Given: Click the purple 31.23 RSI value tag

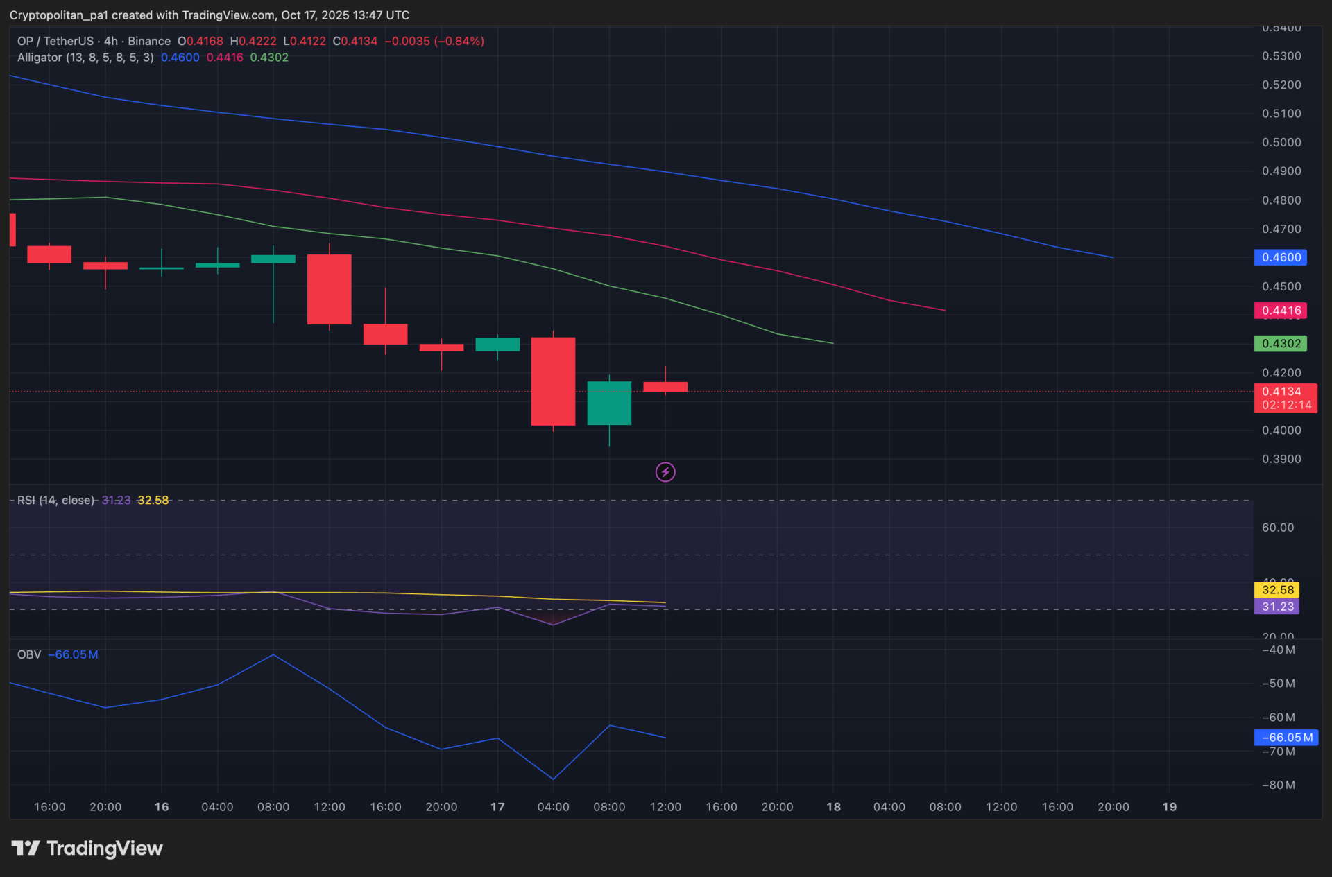Looking at the screenshot, I should 1277,607.
